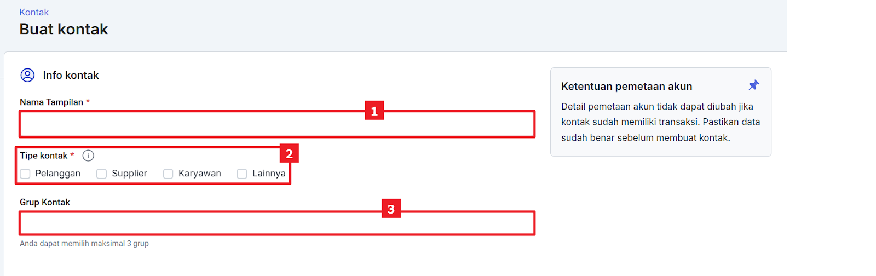
Task: Click the Lainnya label text
Action: point(269,174)
